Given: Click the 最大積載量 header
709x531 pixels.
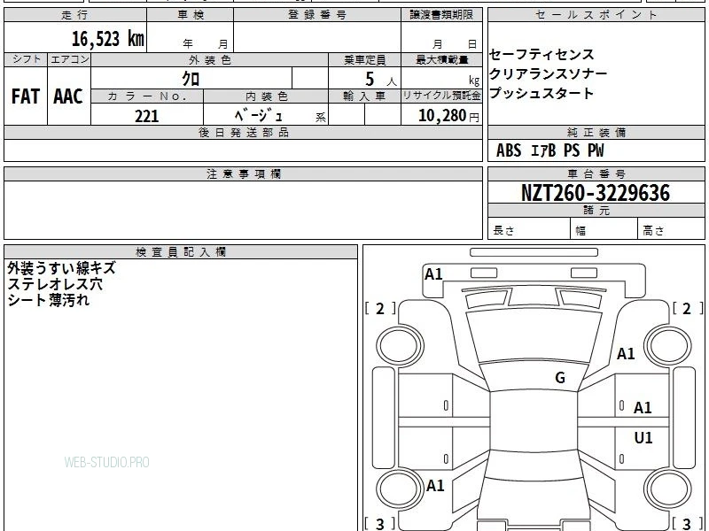Looking at the screenshot, I should pos(441,60).
